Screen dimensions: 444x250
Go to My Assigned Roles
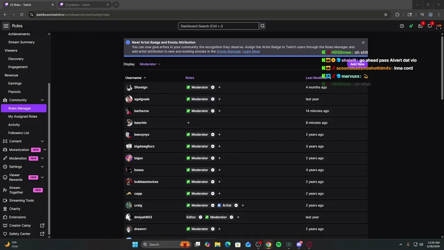pyautogui.click(x=23, y=117)
